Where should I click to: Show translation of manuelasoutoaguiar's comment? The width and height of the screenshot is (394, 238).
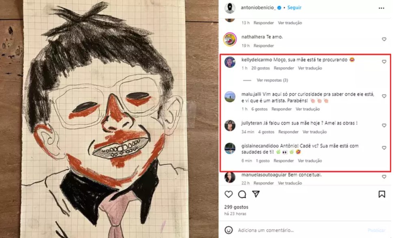[291, 183]
